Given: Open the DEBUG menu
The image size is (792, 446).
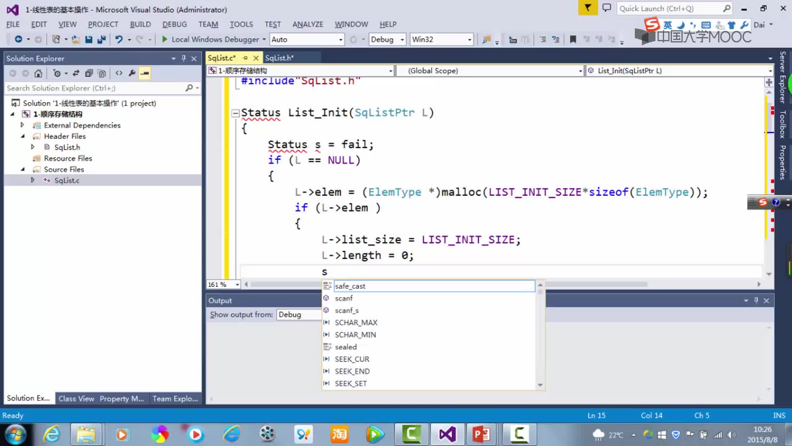Looking at the screenshot, I should point(174,24).
